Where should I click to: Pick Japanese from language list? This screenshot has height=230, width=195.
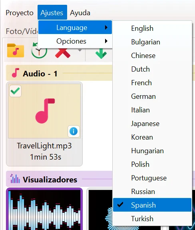152,124
